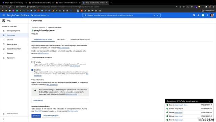Bookmark this page with star icon
Screen dimensions: 216x122
coord(184,7)
